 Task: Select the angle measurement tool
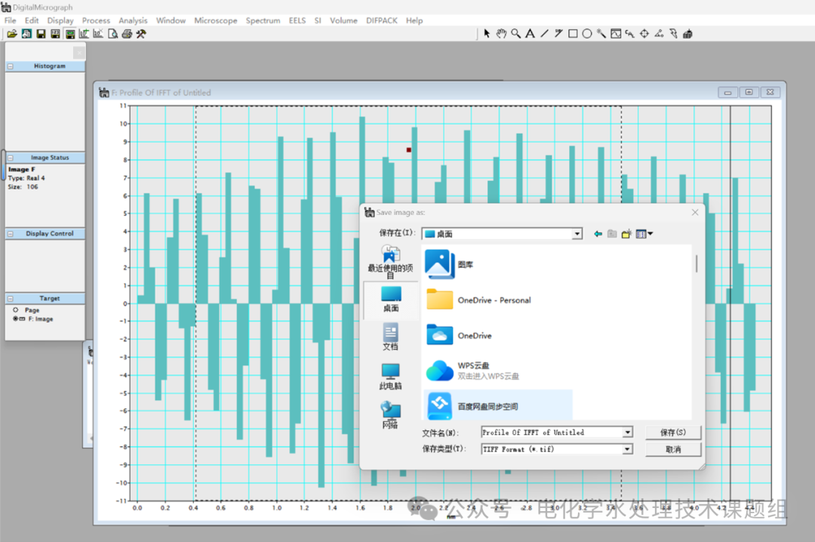click(659, 33)
